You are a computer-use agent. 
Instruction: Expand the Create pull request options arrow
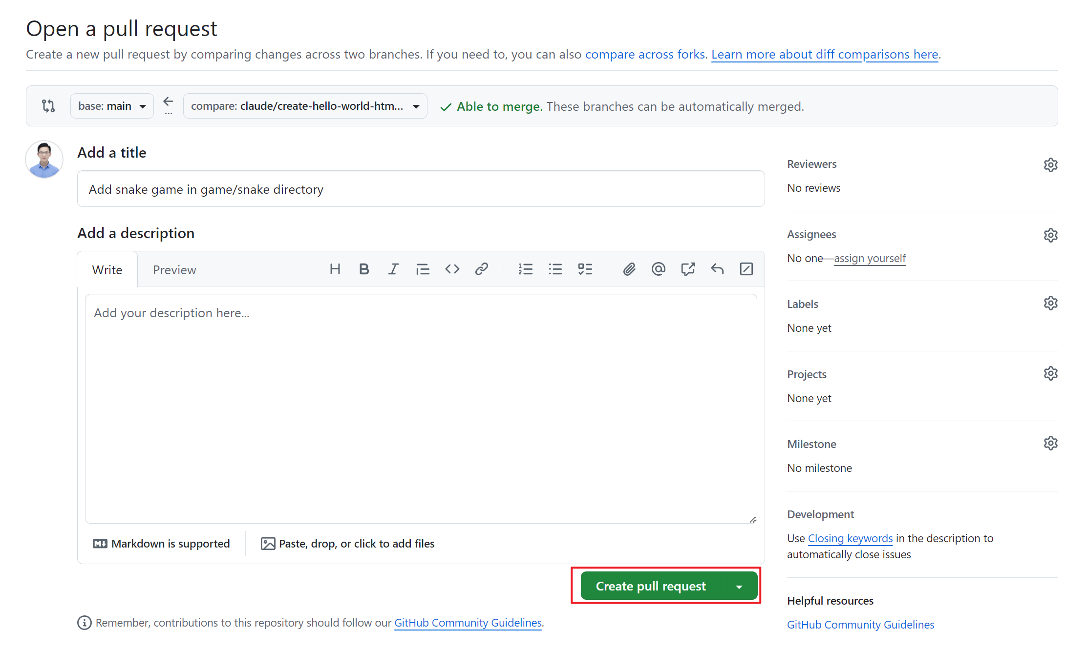tap(739, 586)
